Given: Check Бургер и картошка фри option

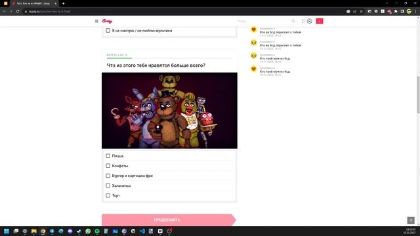Looking at the screenshot, I should tap(108, 176).
